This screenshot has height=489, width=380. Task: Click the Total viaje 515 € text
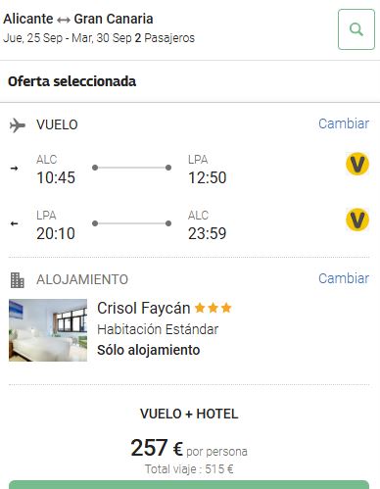click(x=189, y=469)
